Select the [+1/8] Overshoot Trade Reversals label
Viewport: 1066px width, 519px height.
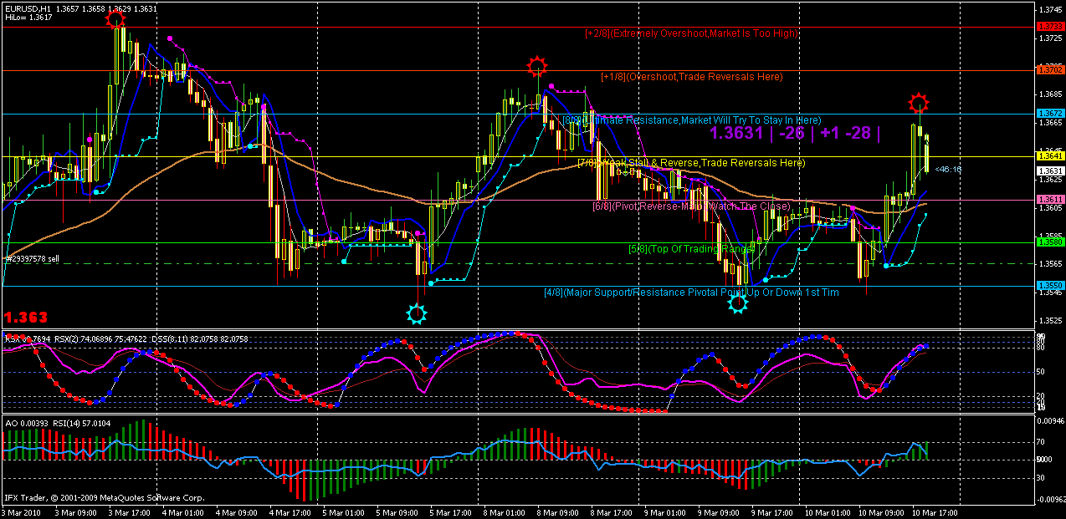[692, 77]
